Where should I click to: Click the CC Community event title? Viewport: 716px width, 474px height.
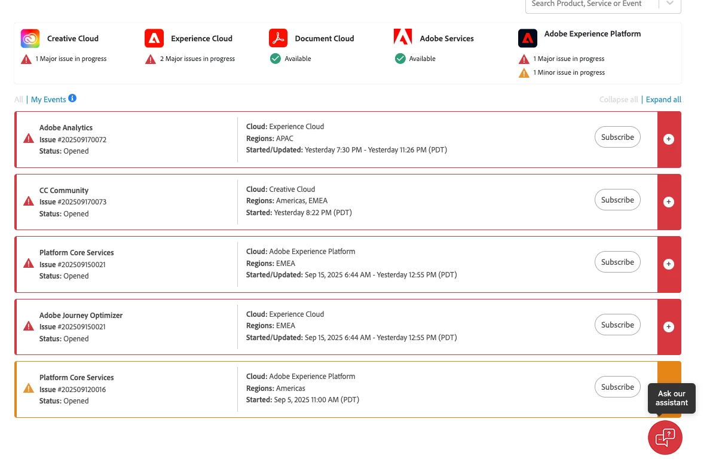click(x=64, y=191)
